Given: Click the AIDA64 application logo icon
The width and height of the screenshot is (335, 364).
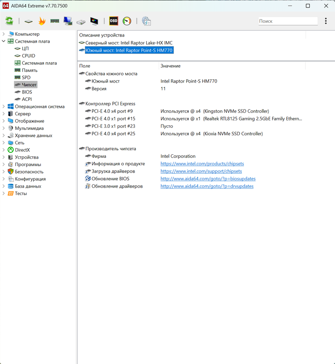Looking at the screenshot, I should click(x=5, y=5).
